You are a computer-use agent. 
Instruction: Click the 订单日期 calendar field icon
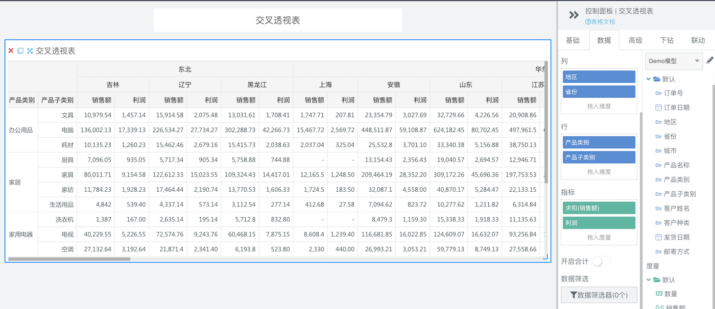tap(658, 108)
